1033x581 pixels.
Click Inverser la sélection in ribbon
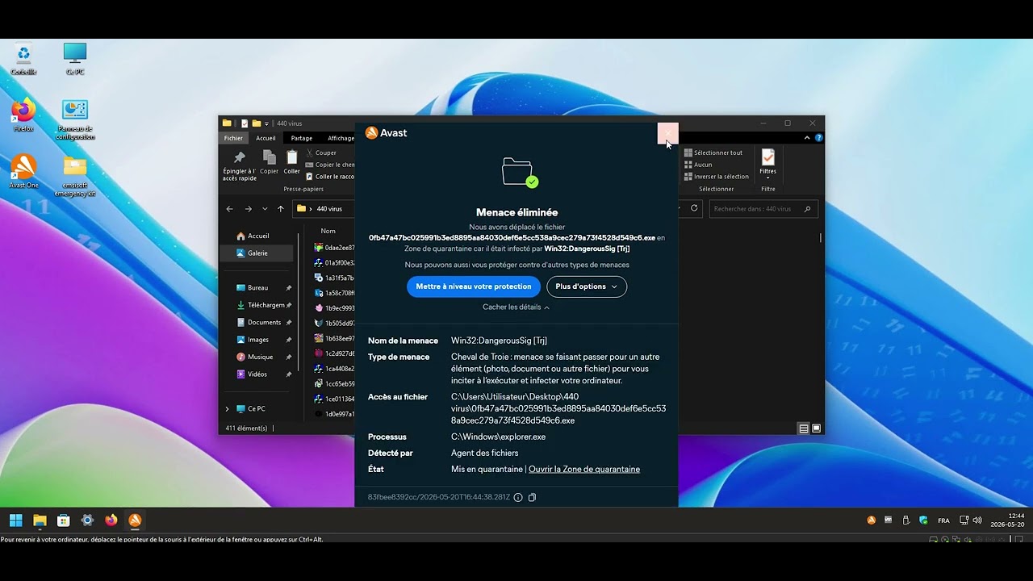pyautogui.click(x=717, y=177)
